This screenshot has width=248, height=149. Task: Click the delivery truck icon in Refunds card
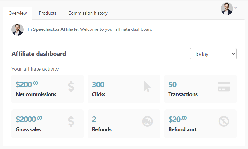[x=147, y=121]
